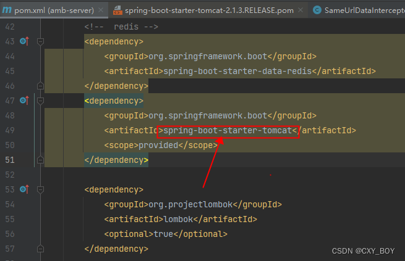Click org.springframework.boot groupId on line 44
The image size is (405, 261).
tap(208, 56)
